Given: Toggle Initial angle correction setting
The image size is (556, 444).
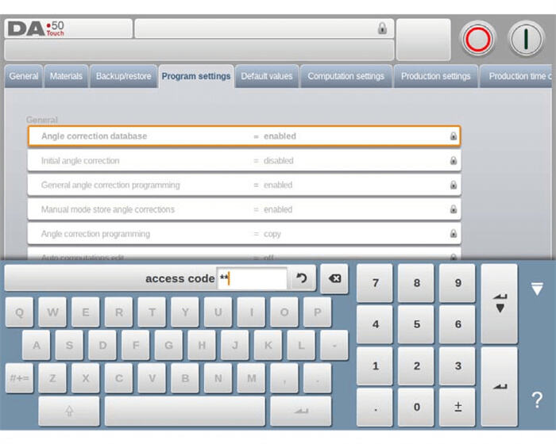Looking at the screenshot, I should (x=244, y=161).
